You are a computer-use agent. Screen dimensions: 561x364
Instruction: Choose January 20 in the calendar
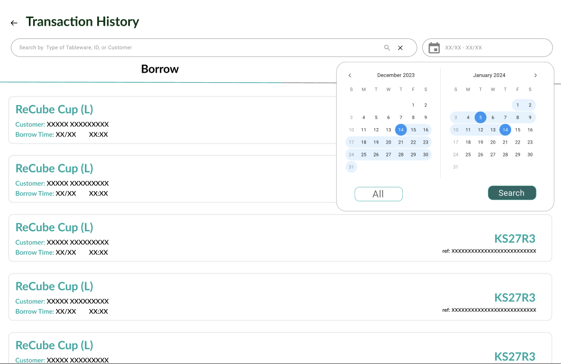click(x=493, y=143)
